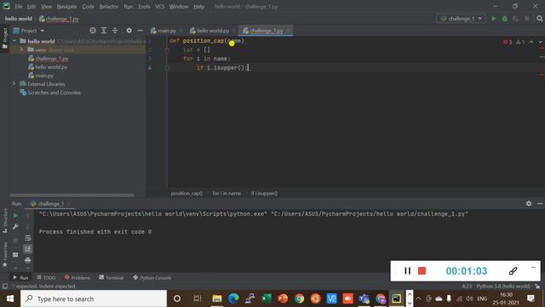545x307 pixels.
Task: Jump to previous highlighted error arrow
Action: click(x=531, y=42)
